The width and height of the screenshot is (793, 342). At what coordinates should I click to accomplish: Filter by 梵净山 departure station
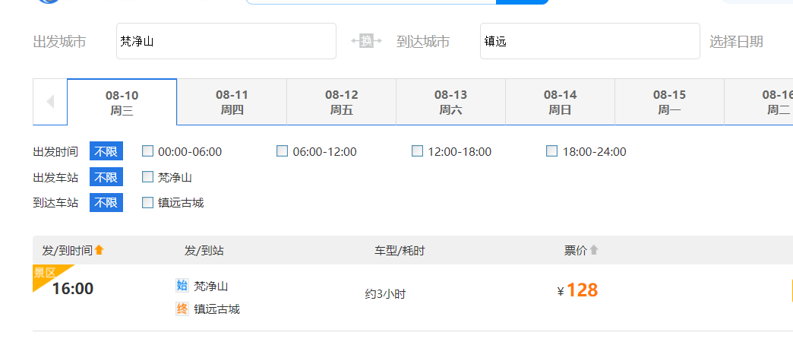click(x=148, y=177)
